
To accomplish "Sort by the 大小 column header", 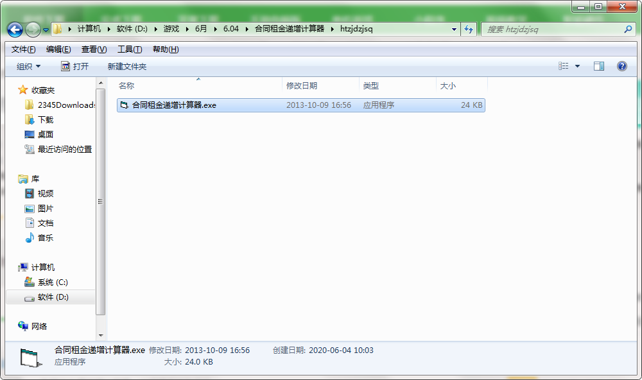I will [462, 85].
